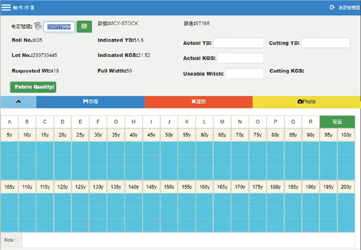Click the yellow Photo button
Viewport: 361px width, 250px height.
point(306,102)
